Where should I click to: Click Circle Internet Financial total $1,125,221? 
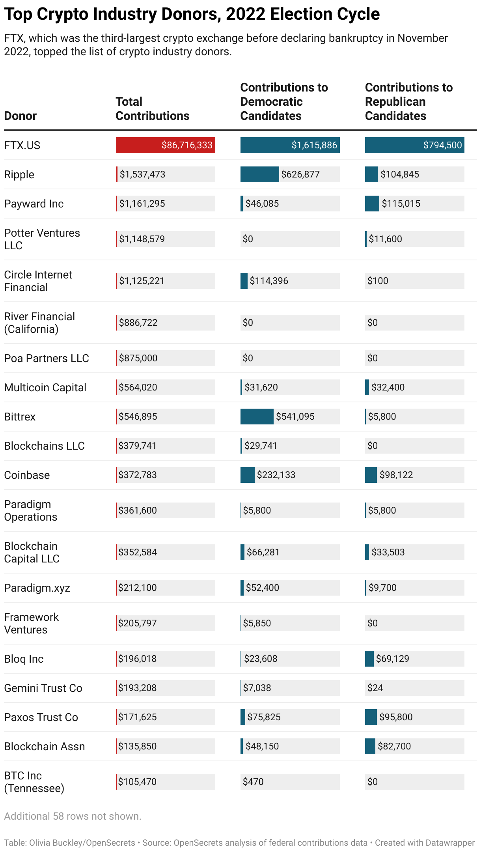(142, 281)
